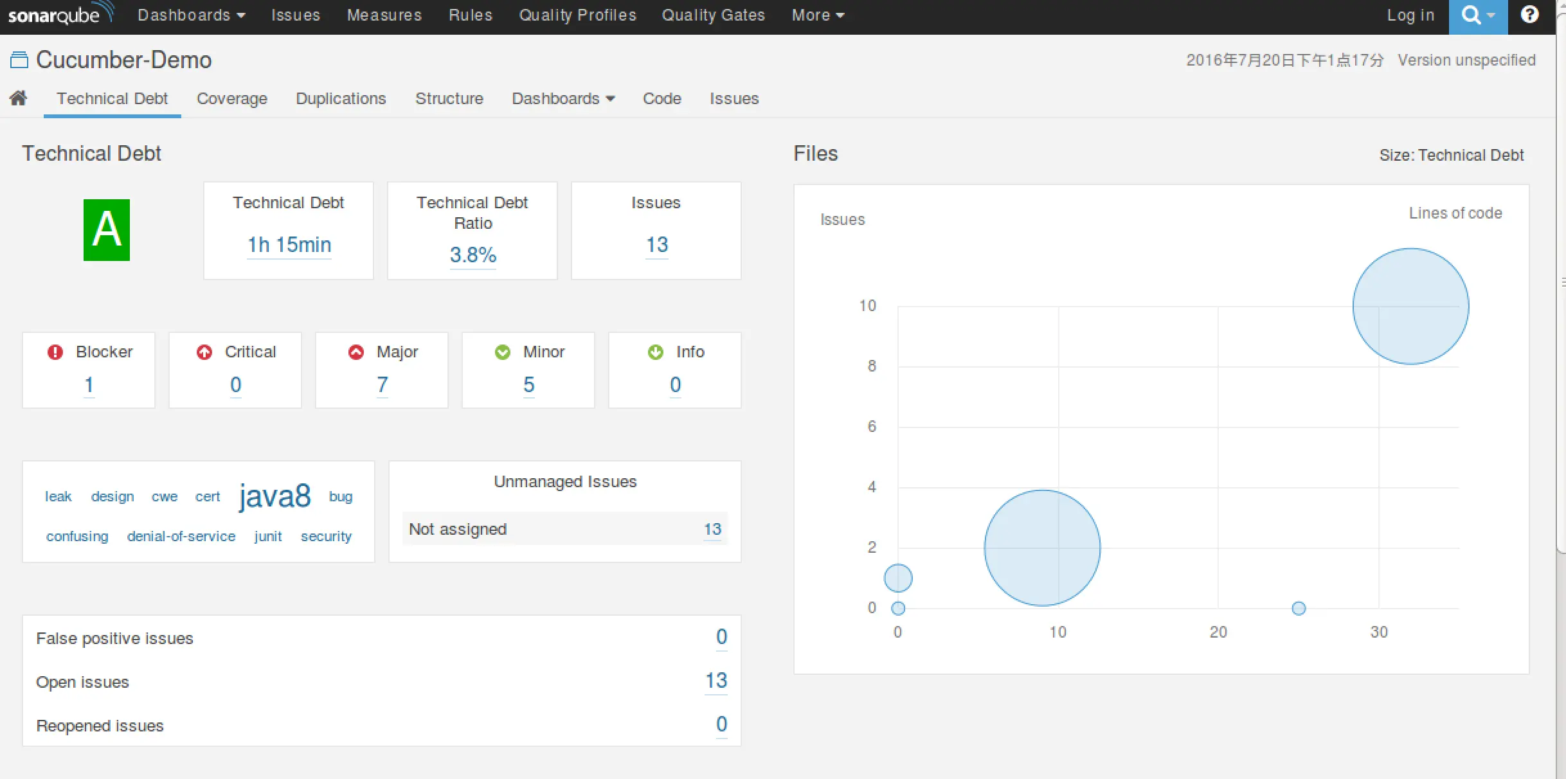Click the green Minor severity icon

point(503,352)
